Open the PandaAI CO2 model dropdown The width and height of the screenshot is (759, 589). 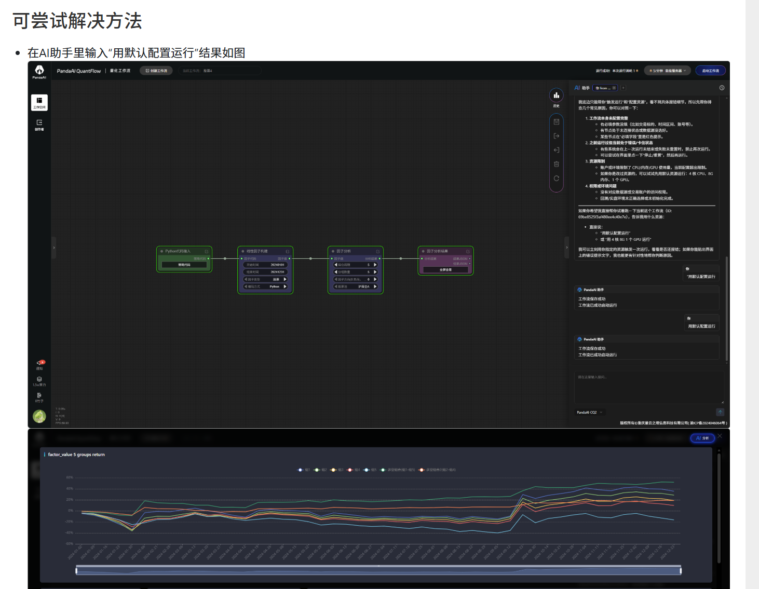[590, 413]
